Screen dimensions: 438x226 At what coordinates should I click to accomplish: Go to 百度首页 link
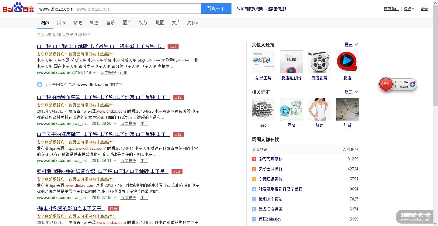coord(391,9)
